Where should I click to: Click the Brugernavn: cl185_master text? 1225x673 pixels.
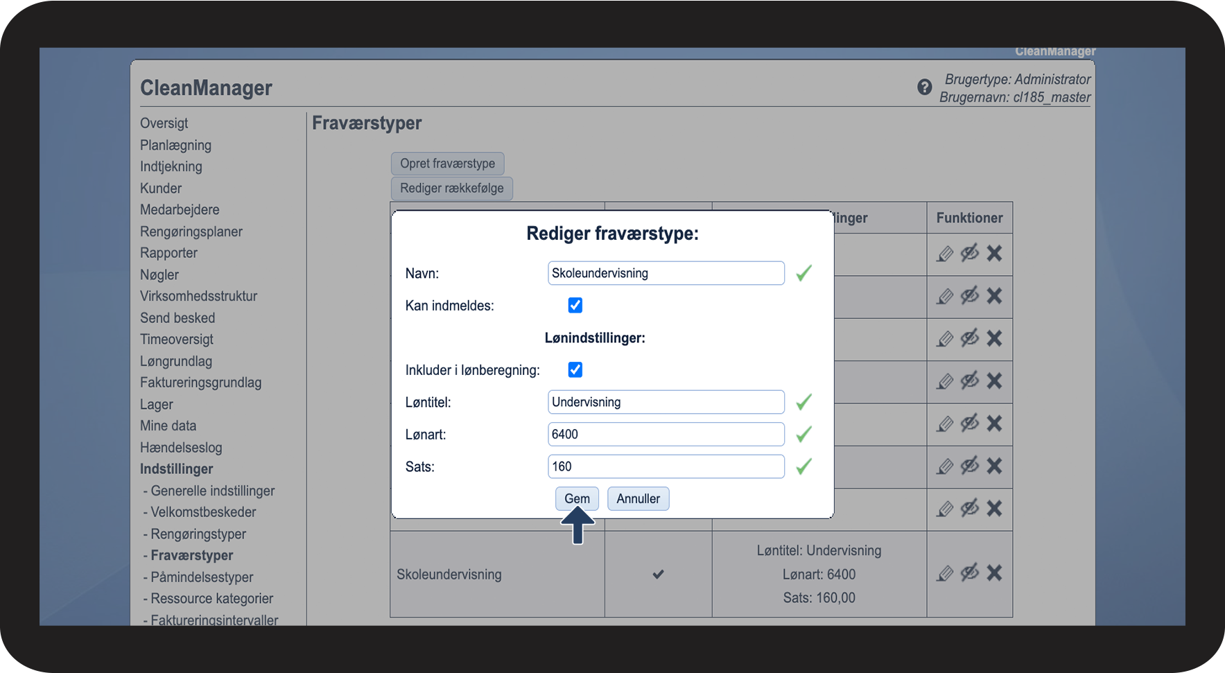[x=1015, y=98]
